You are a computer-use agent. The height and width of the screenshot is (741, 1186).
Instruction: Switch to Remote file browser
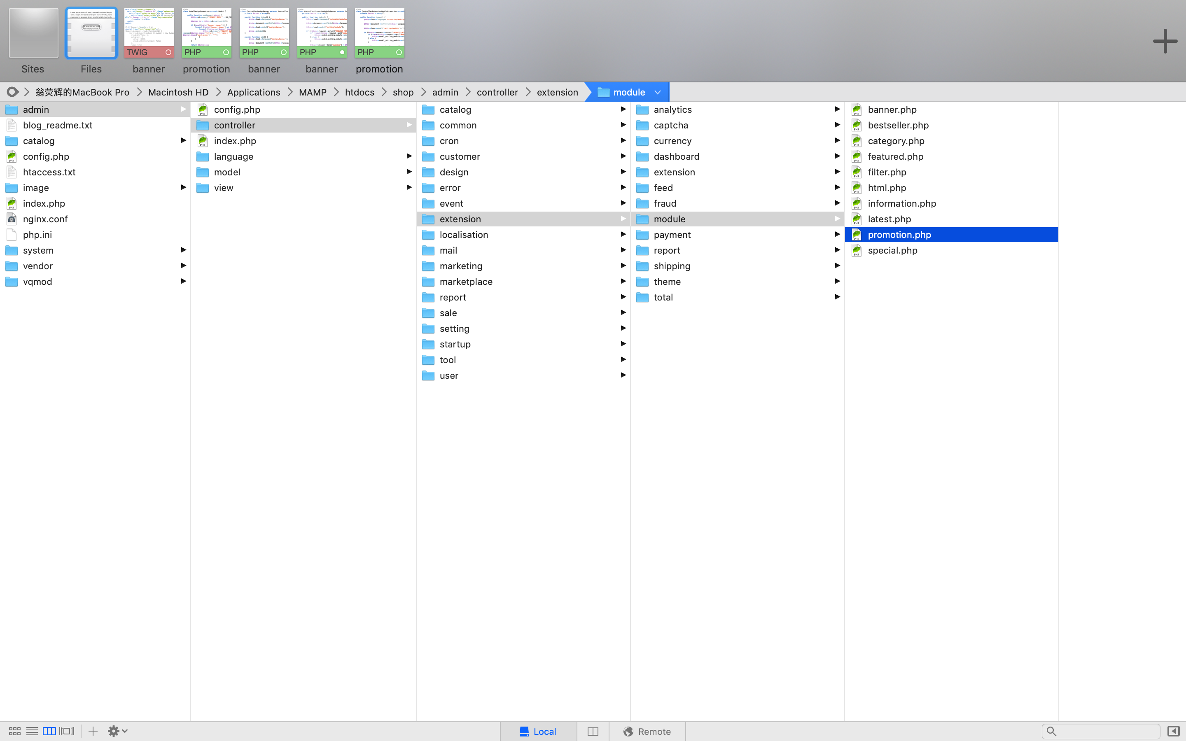(647, 731)
